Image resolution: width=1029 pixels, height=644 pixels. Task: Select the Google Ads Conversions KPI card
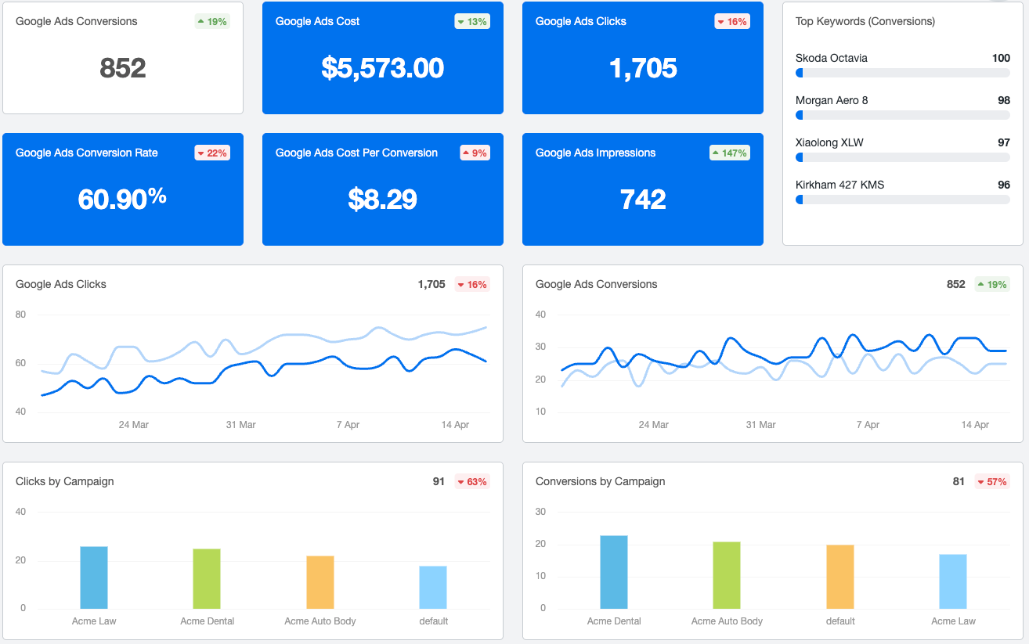point(123,56)
